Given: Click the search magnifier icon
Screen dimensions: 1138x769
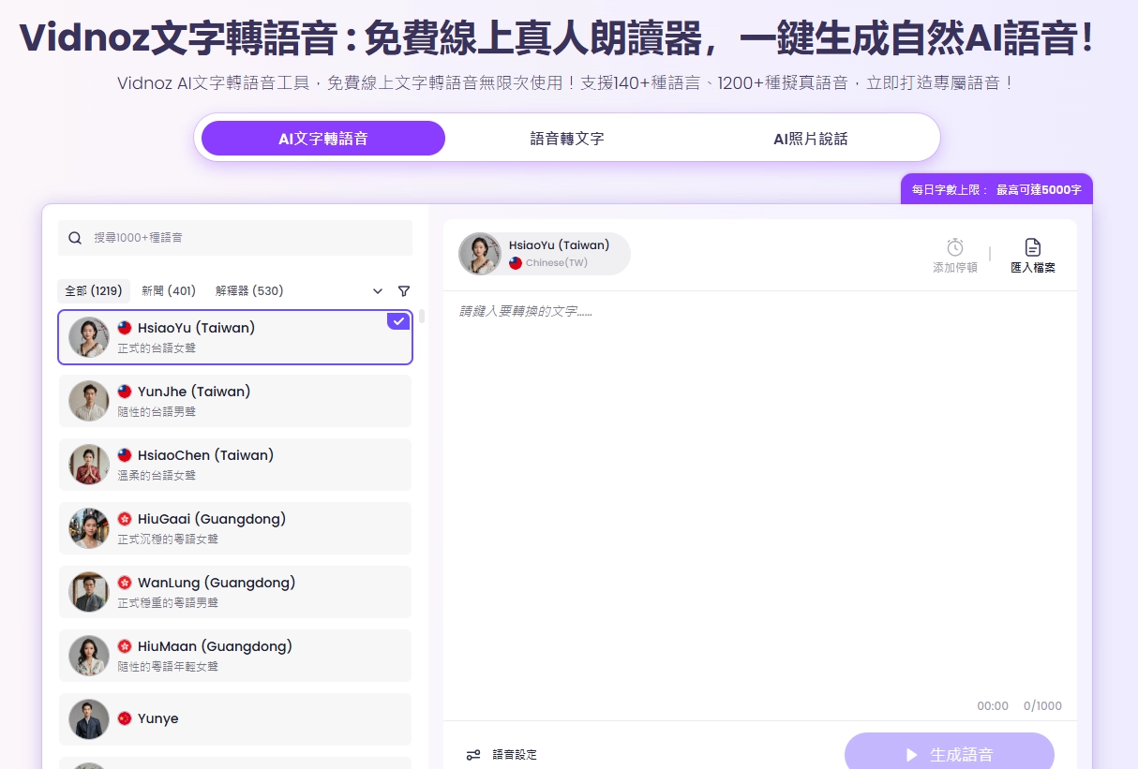Looking at the screenshot, I should click(x=75, y=238).
